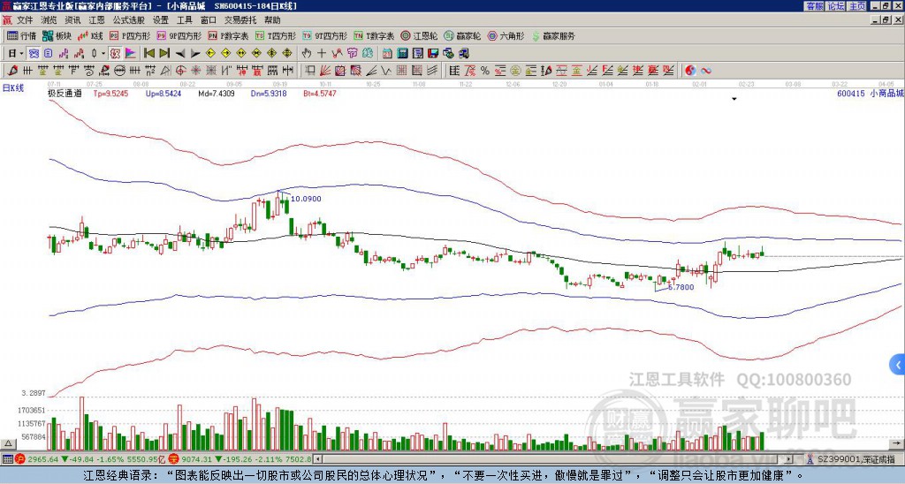Select the red fan lines tool
Image resolution: width=905 pixels, height=484 pixels.
(x=325, y=71)
